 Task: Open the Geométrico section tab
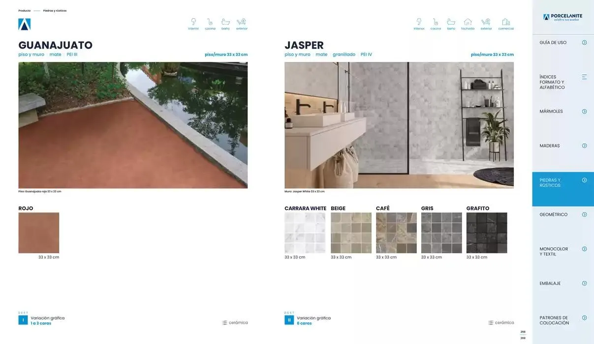point(563,215)
